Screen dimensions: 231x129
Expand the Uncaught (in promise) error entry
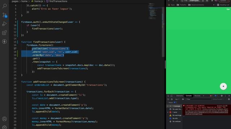point(186,106)
